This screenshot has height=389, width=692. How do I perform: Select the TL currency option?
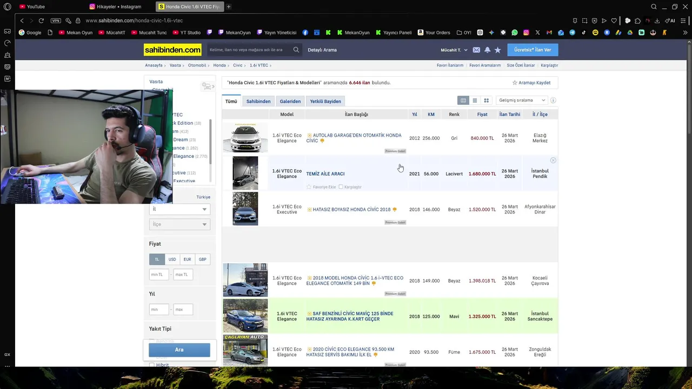157,259
